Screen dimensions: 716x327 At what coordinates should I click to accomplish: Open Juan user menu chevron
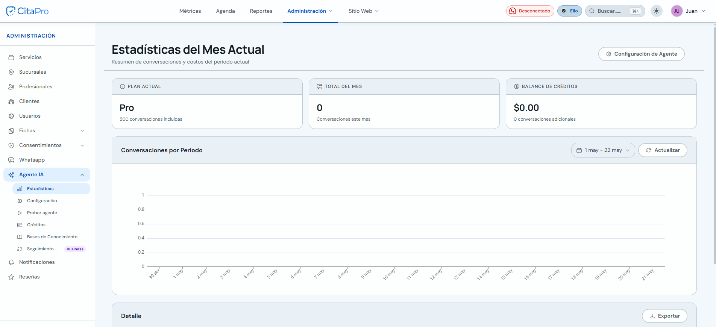click(x=704, y=11)
